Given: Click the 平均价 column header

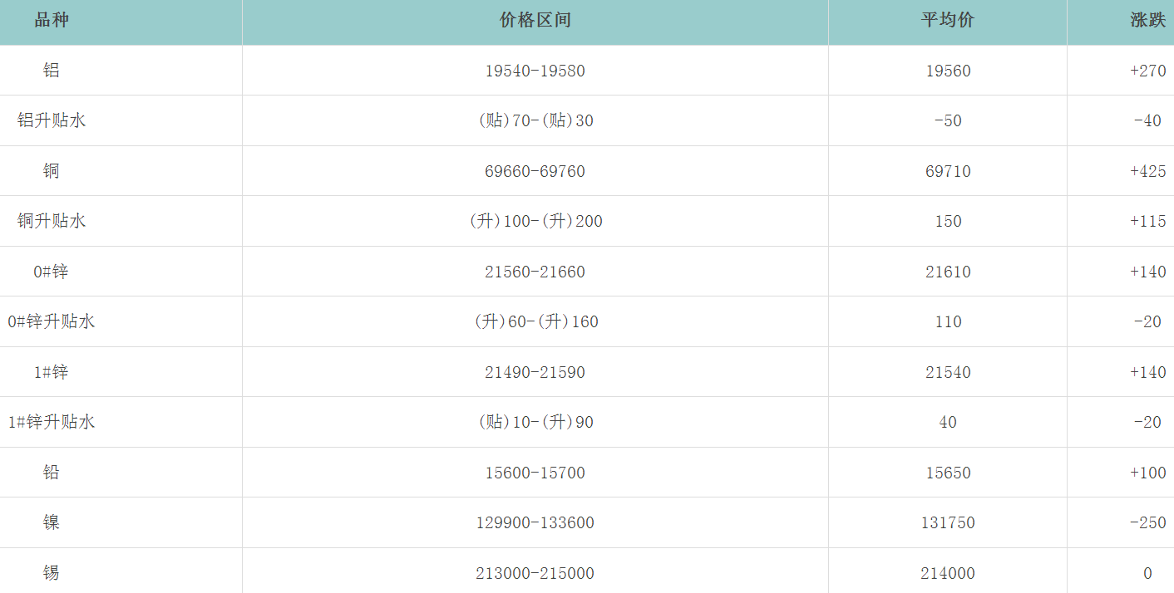Looking at the screenshot, I should click(x=947, y=21).
